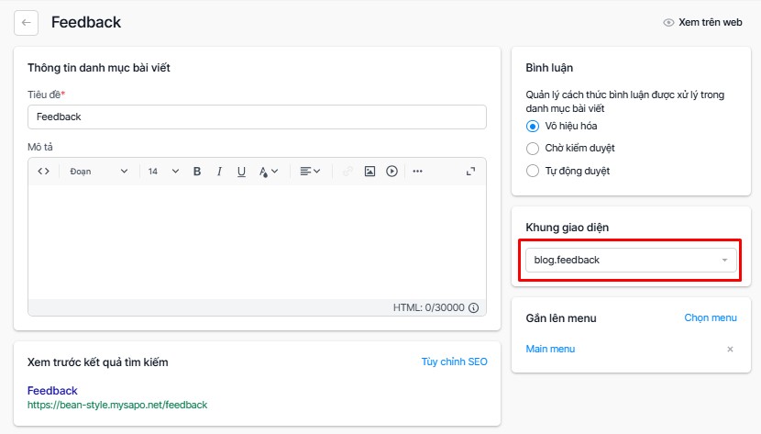Click the Bình luận section heading
The height and width of the screenshot is (434, 761).
point(549,68)
